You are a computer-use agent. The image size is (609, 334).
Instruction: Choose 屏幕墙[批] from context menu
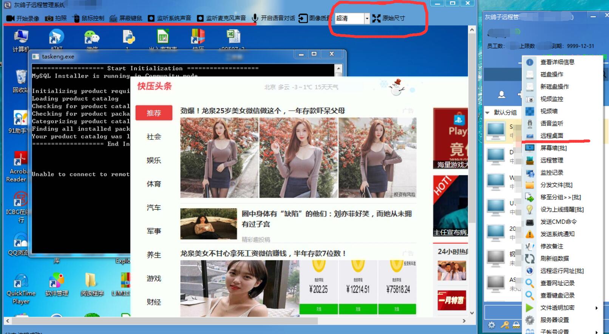pos(553,148)
